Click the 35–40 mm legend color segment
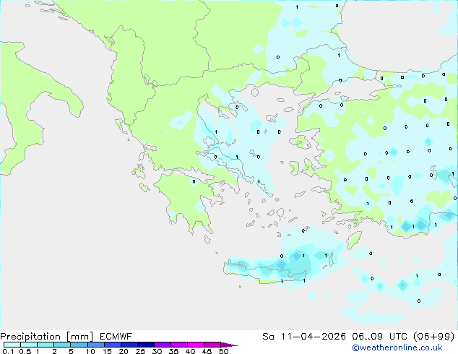458x354 pixels. 179,345
